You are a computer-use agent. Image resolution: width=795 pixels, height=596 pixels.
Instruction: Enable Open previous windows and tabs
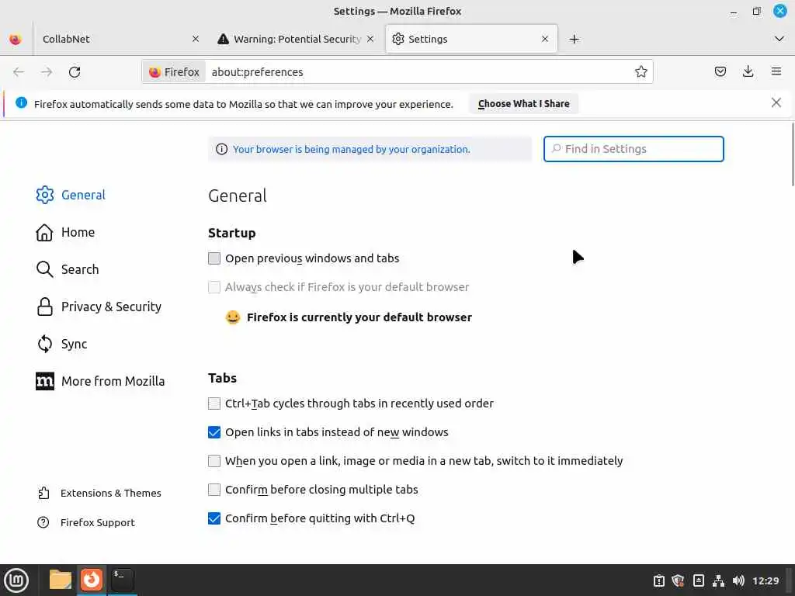(214, 258)
